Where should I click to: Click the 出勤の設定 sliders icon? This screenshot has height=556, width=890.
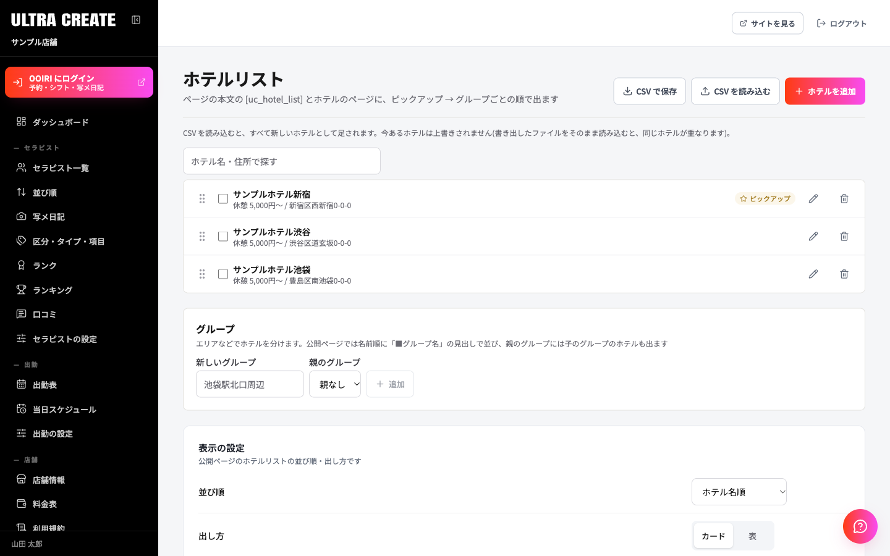pyautogui.click(x=21, y=433)
